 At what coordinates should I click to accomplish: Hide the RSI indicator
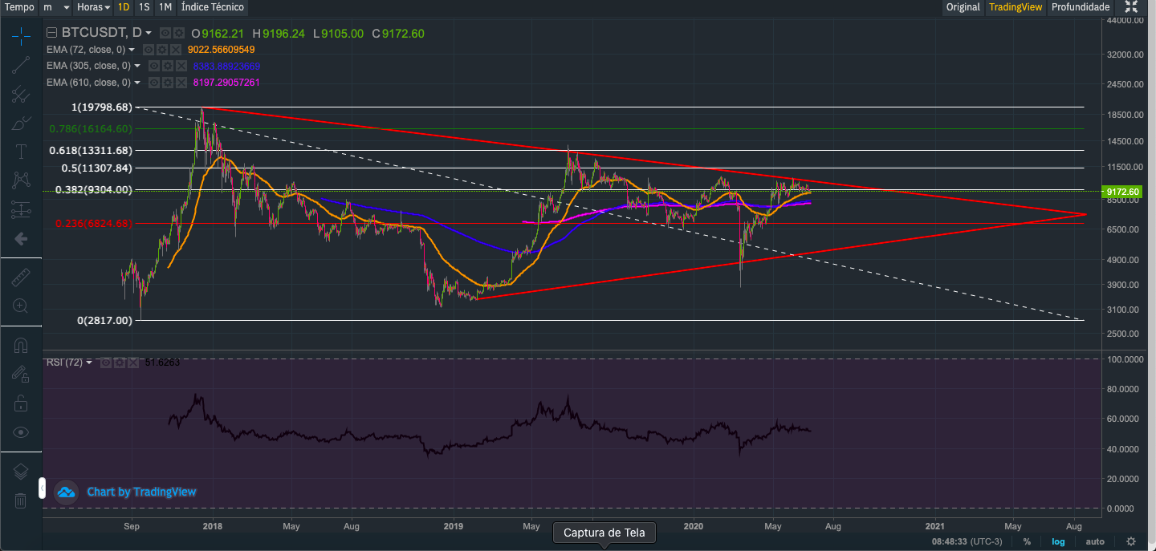click(105, 363)
